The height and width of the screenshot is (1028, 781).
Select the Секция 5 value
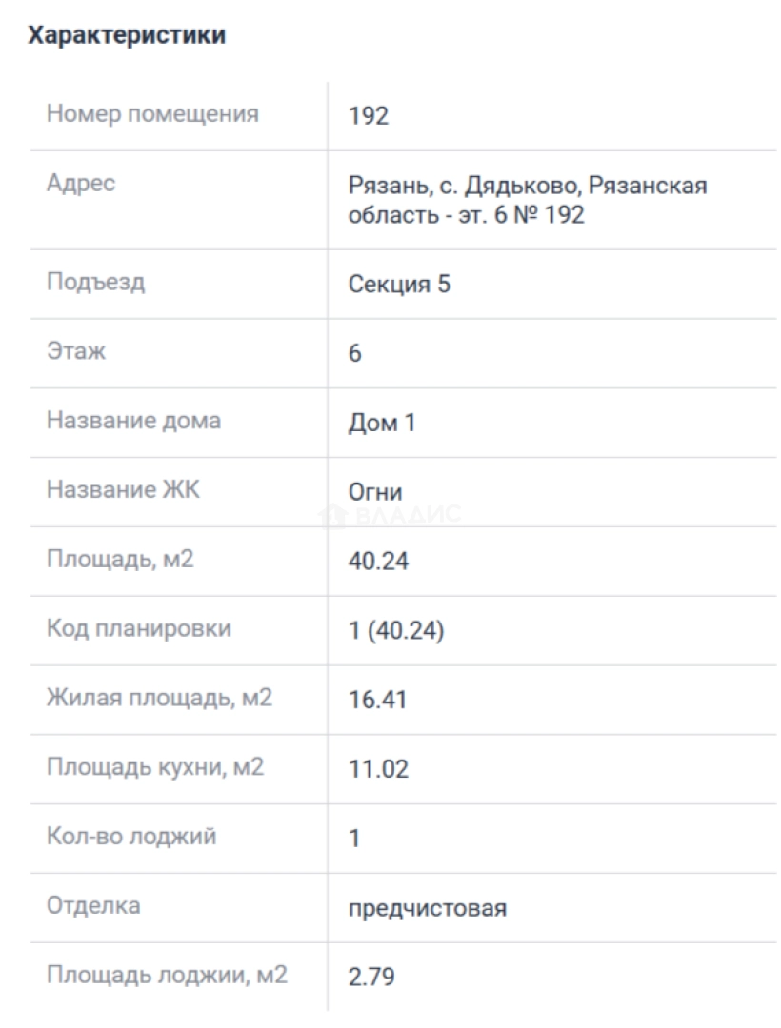tap(399, 285)
